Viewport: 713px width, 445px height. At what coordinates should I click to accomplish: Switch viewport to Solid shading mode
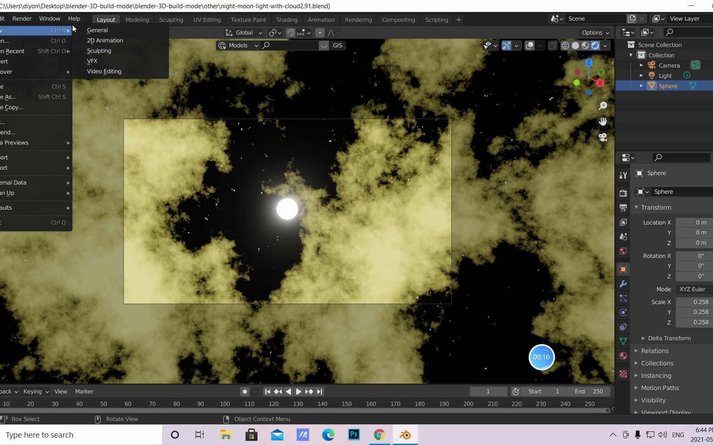tap(576, 46)
